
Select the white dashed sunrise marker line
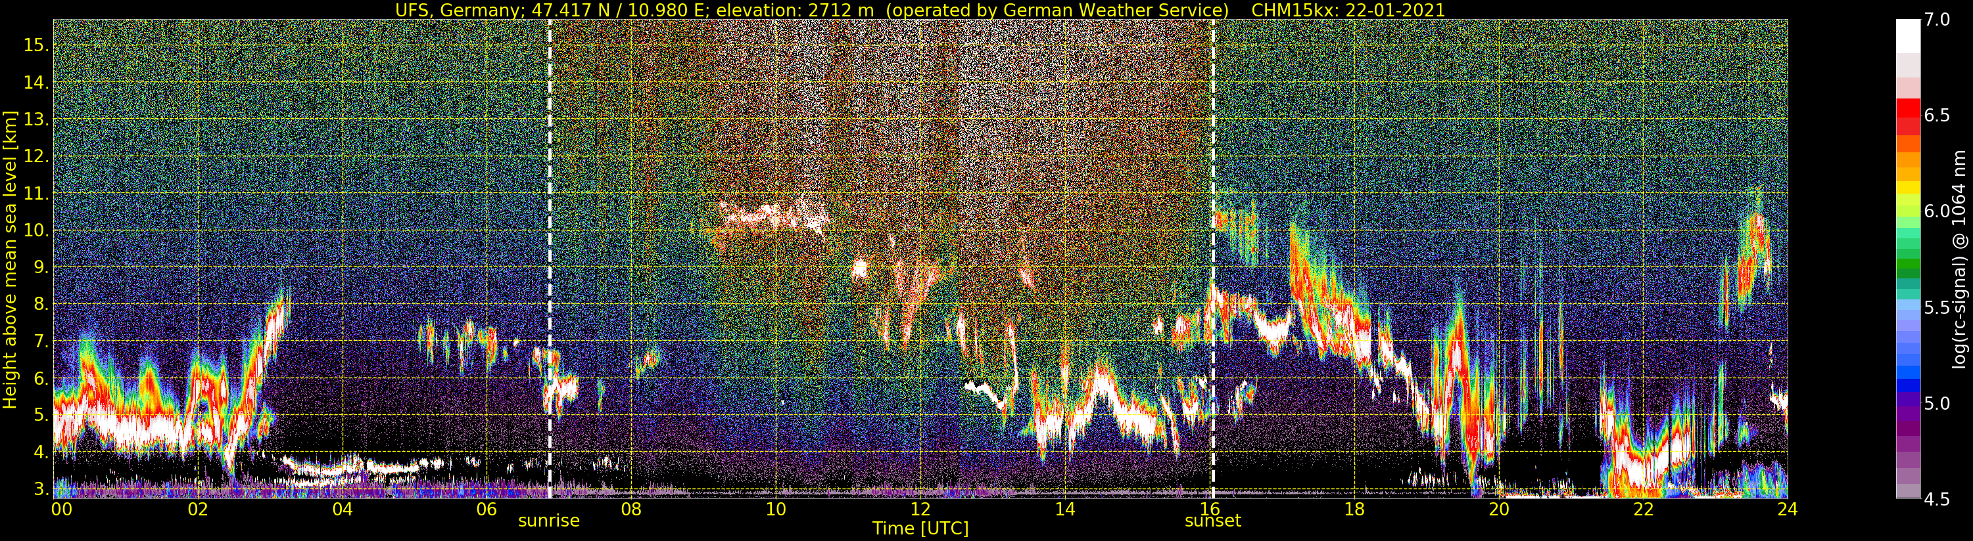[x=550, y=259]
